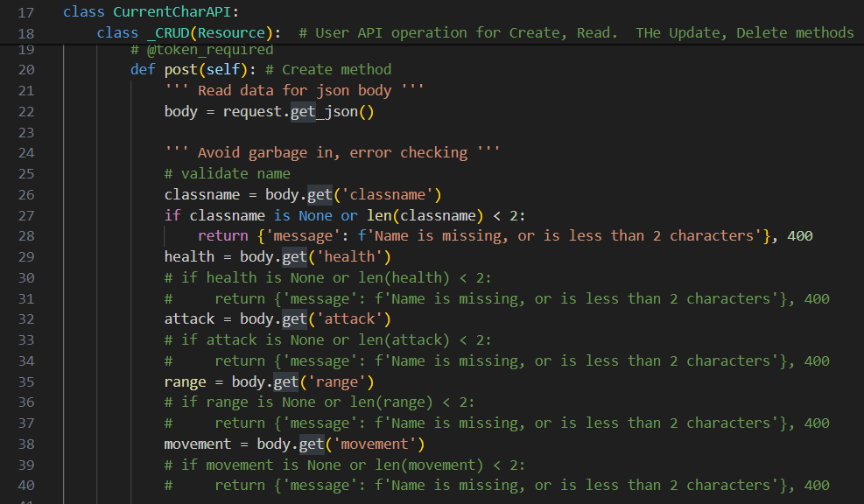Click commented 'if range is None' line
Viewport: 864px width, 504px height.
click(320, 402)
